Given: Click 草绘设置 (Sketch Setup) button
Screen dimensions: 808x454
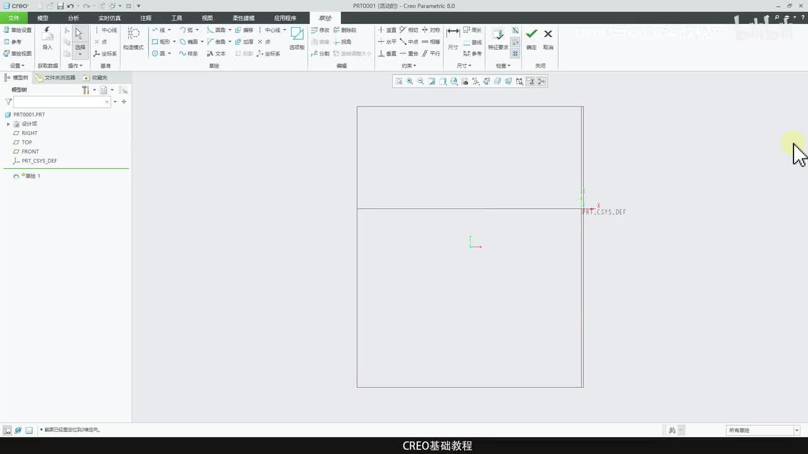Looking at the screenshot, I should point(17,30).
